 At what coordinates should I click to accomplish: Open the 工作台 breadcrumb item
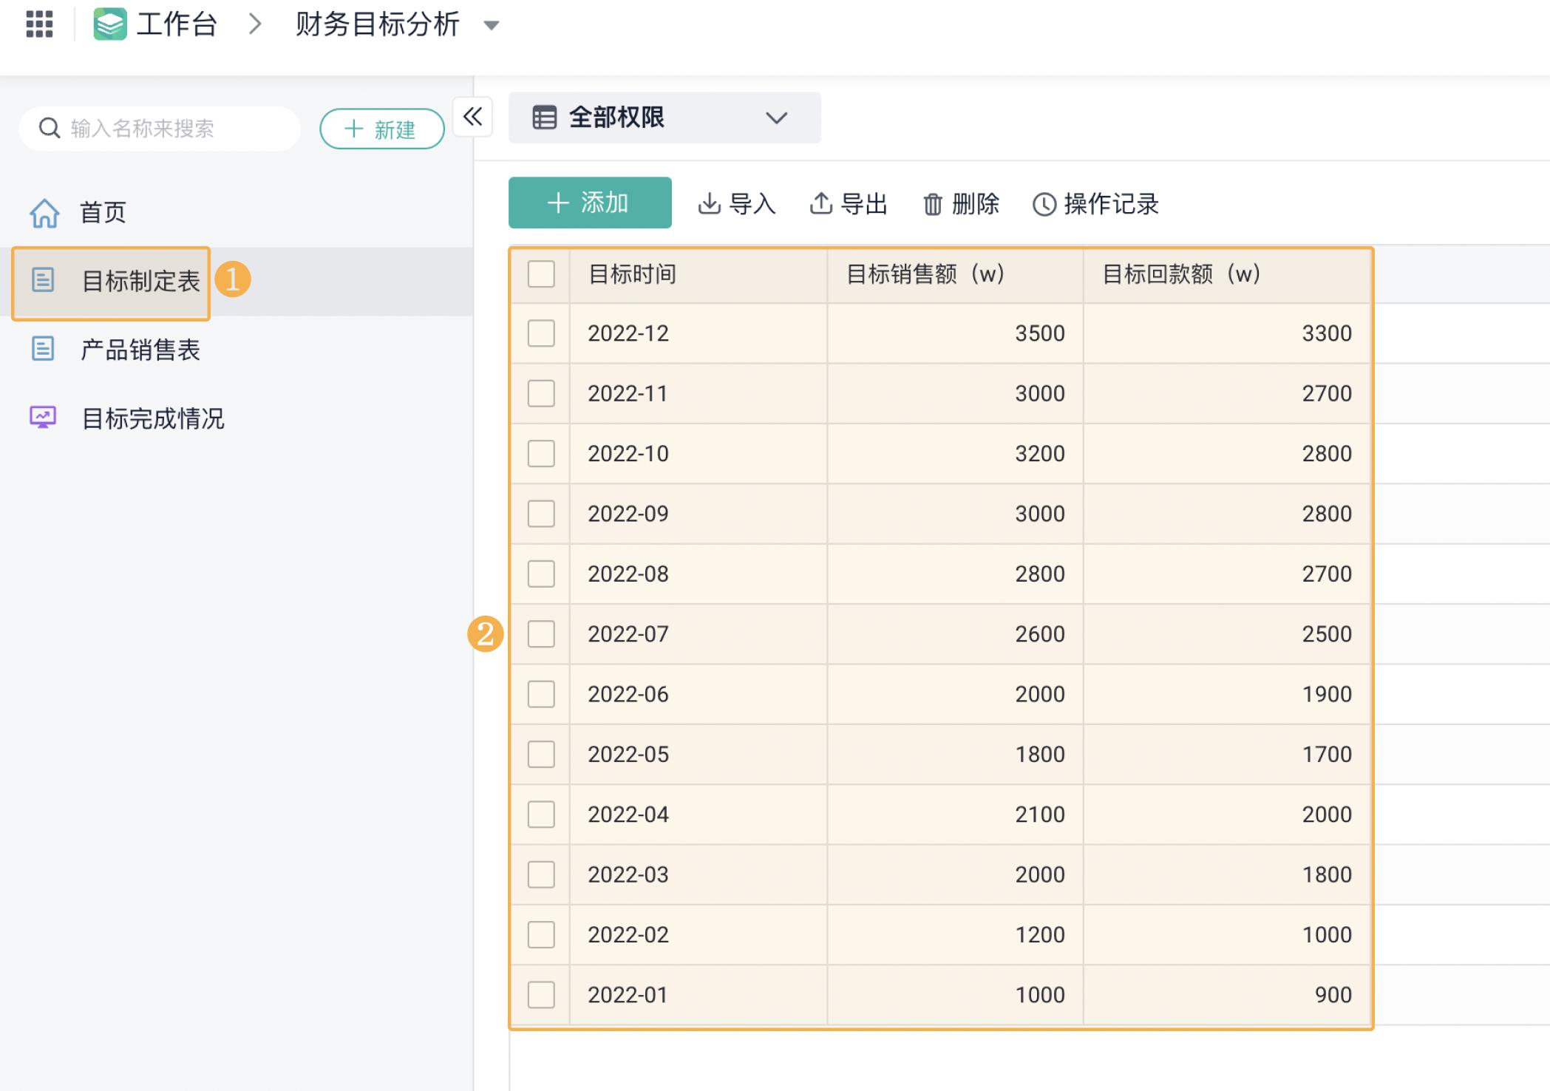coord(176,24)
